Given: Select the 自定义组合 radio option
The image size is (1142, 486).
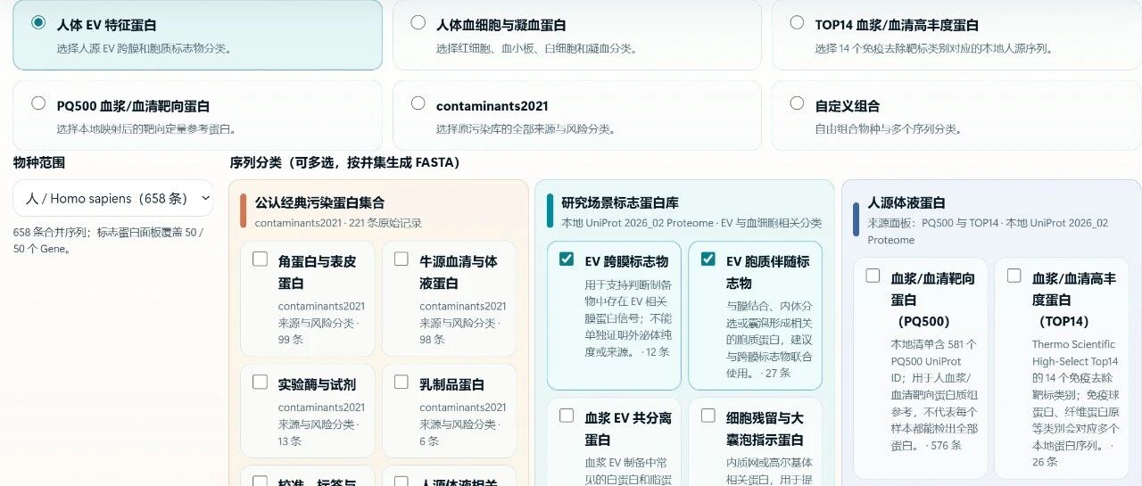Looking at the screenshot, I should [x=797, y=103].
